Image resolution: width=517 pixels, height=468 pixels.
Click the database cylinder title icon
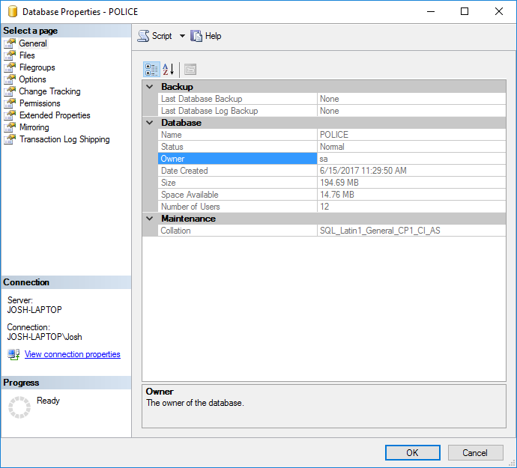pyautogui.click(x=13, y=11)
